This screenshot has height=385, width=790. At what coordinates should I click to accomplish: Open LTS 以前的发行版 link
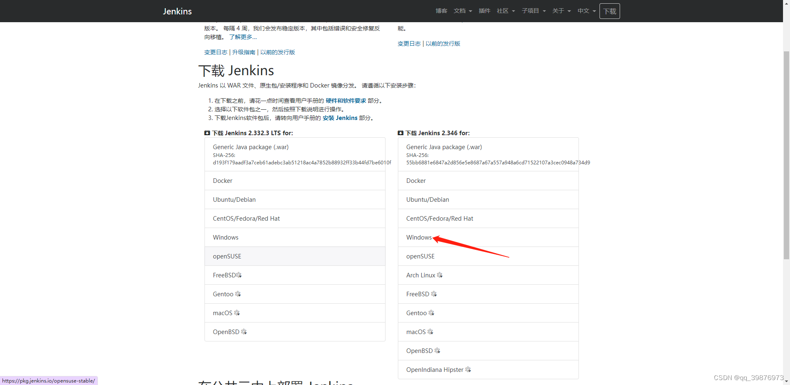click(x=277, y=52)
